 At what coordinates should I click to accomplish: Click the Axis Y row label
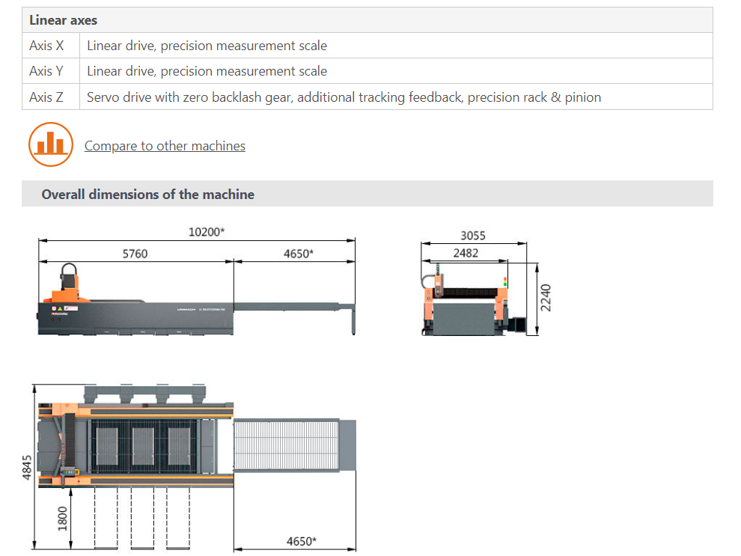(46, 71)
